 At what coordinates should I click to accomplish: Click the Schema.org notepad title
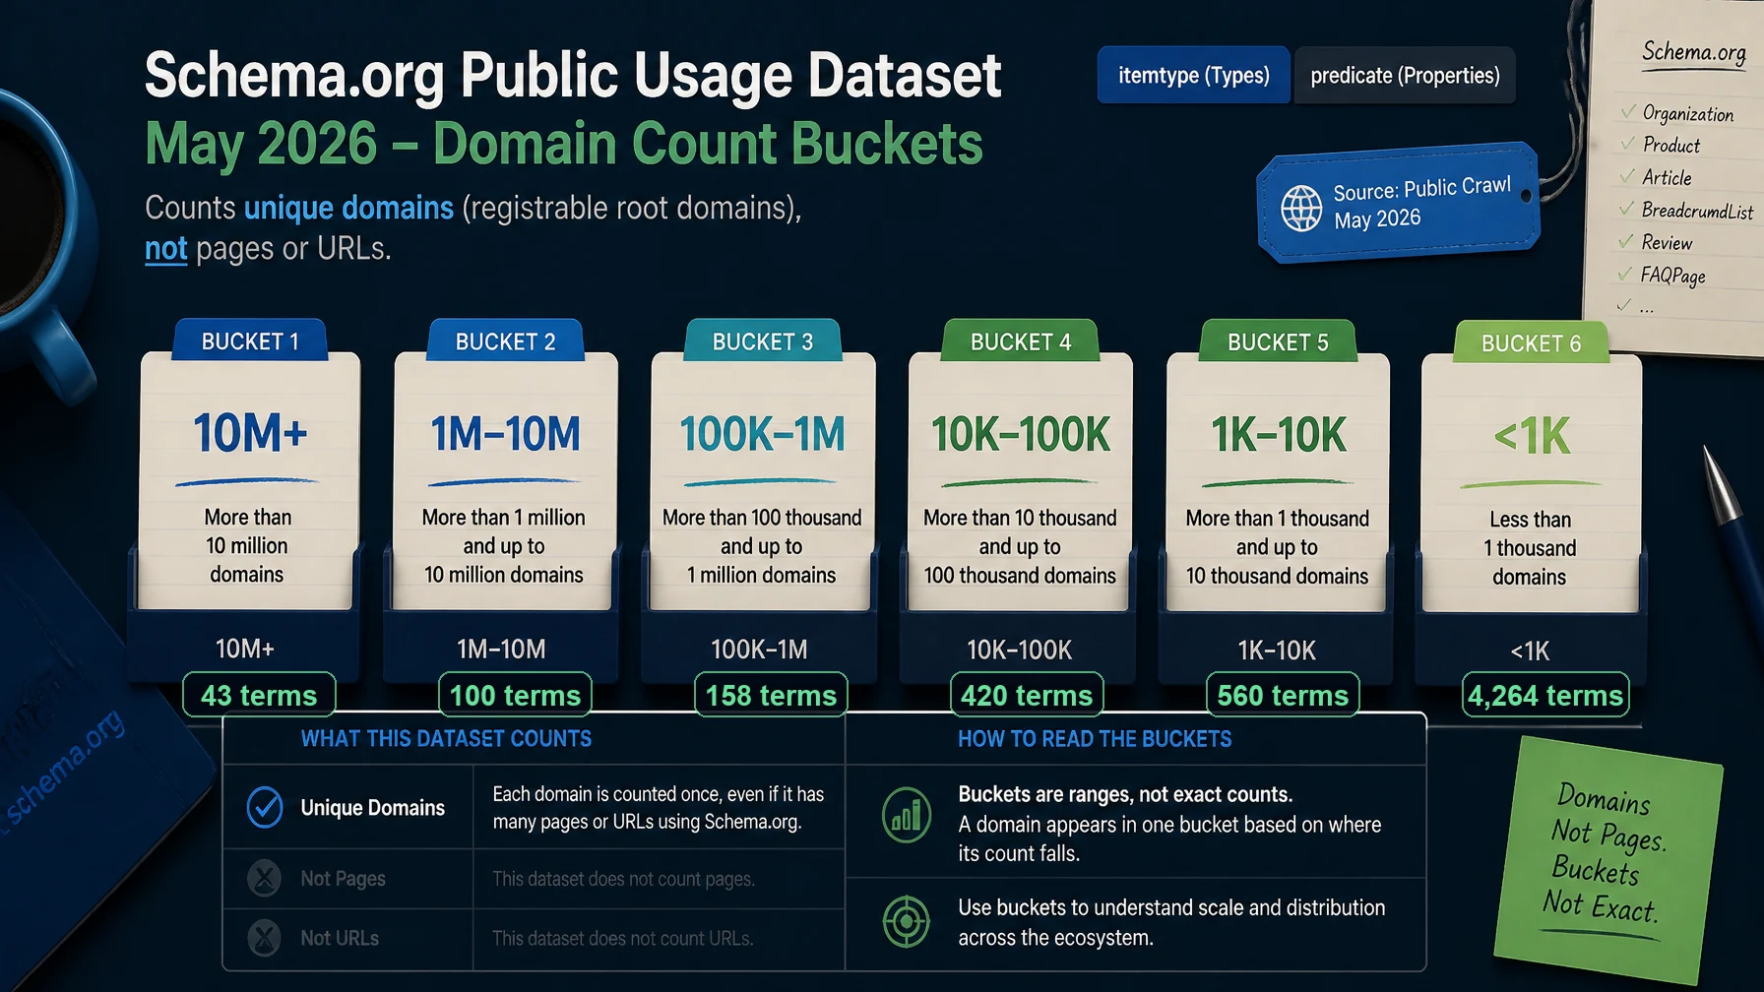[1694, 52]
